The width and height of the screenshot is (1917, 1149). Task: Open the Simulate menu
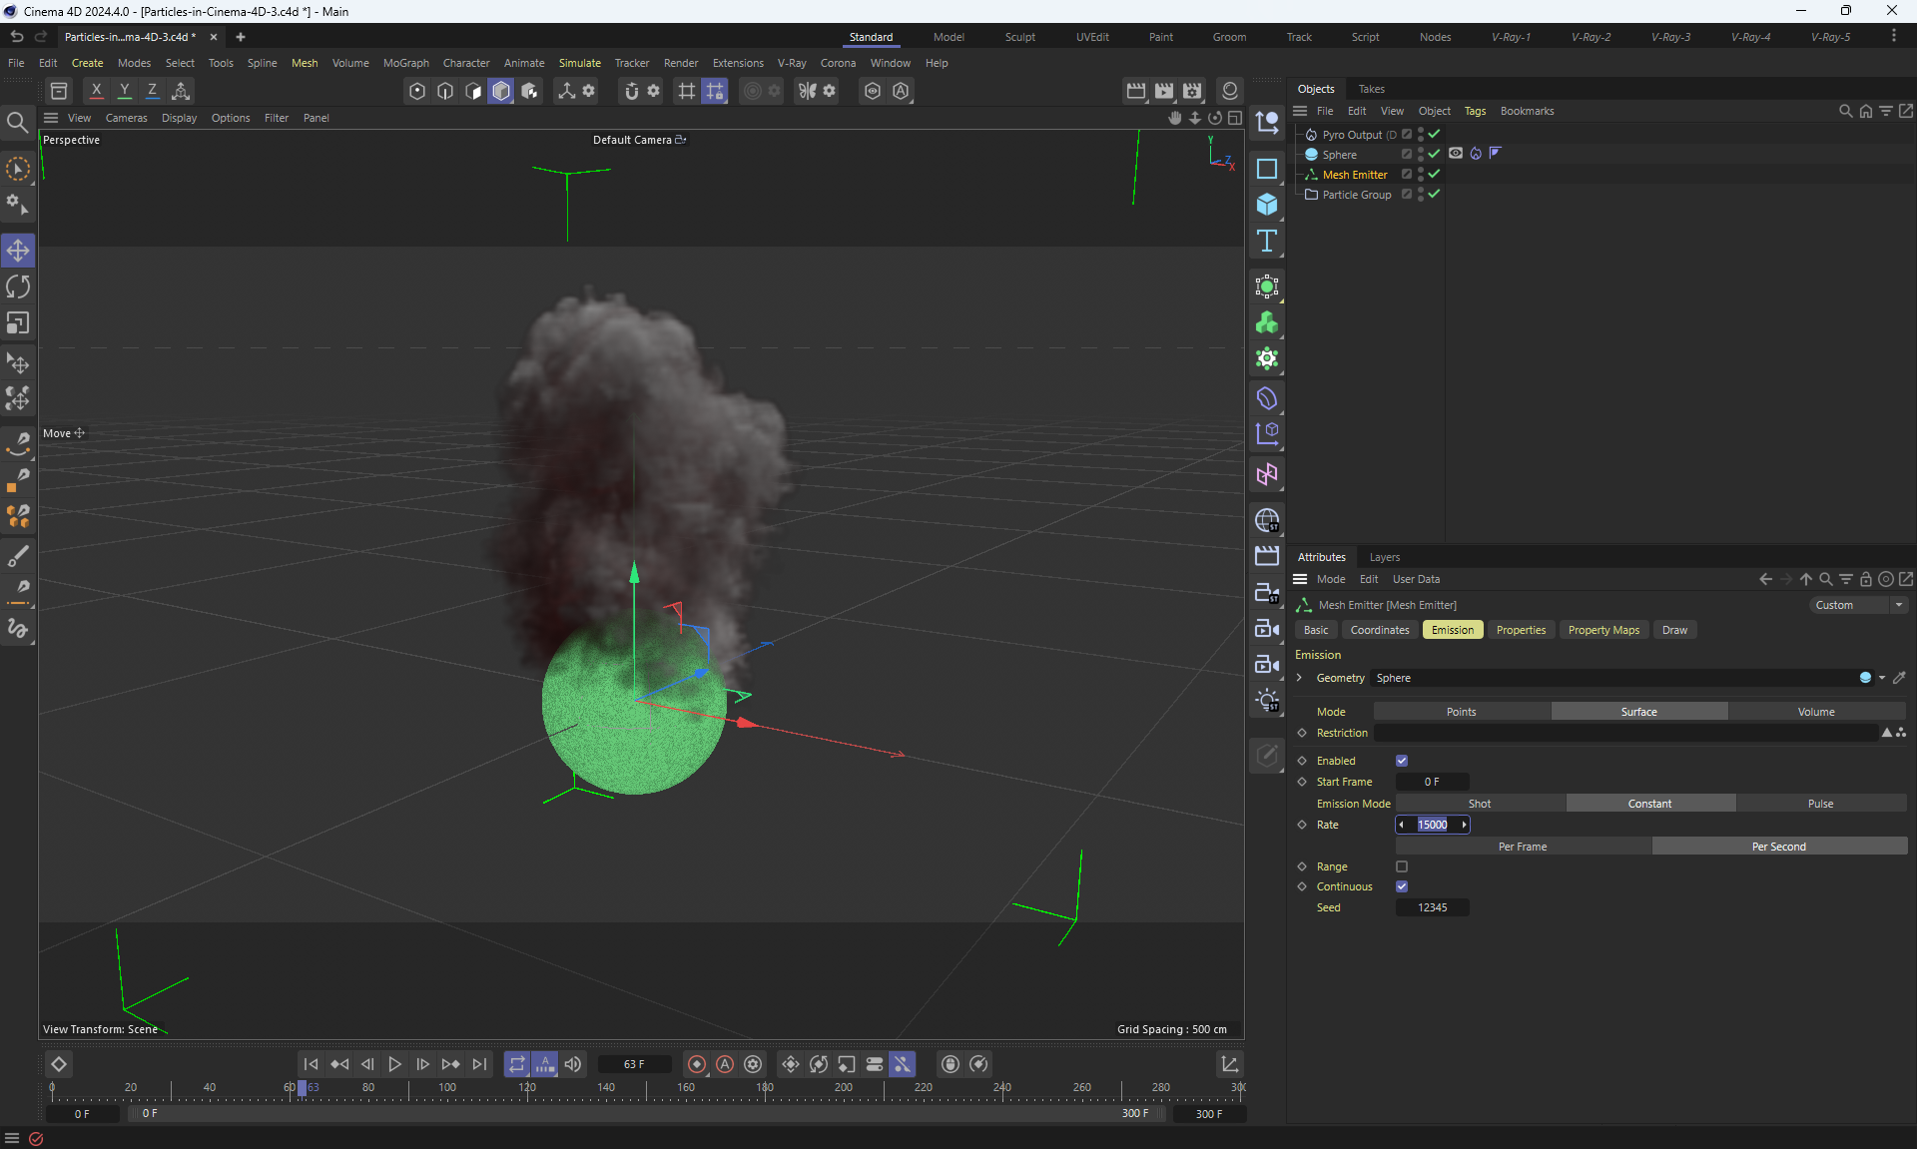579,63
